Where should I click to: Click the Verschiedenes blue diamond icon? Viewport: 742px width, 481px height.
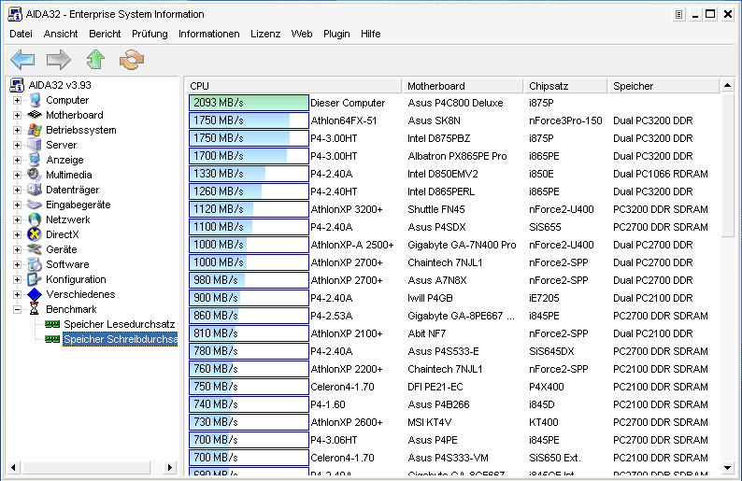tap(35, 294)
